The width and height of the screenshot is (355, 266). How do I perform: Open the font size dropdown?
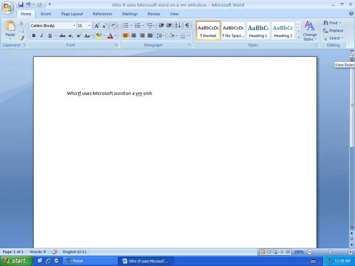89,26
